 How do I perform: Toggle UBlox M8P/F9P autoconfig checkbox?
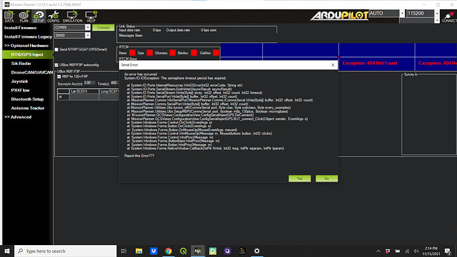pyautogui.click(x=56, y=65)
